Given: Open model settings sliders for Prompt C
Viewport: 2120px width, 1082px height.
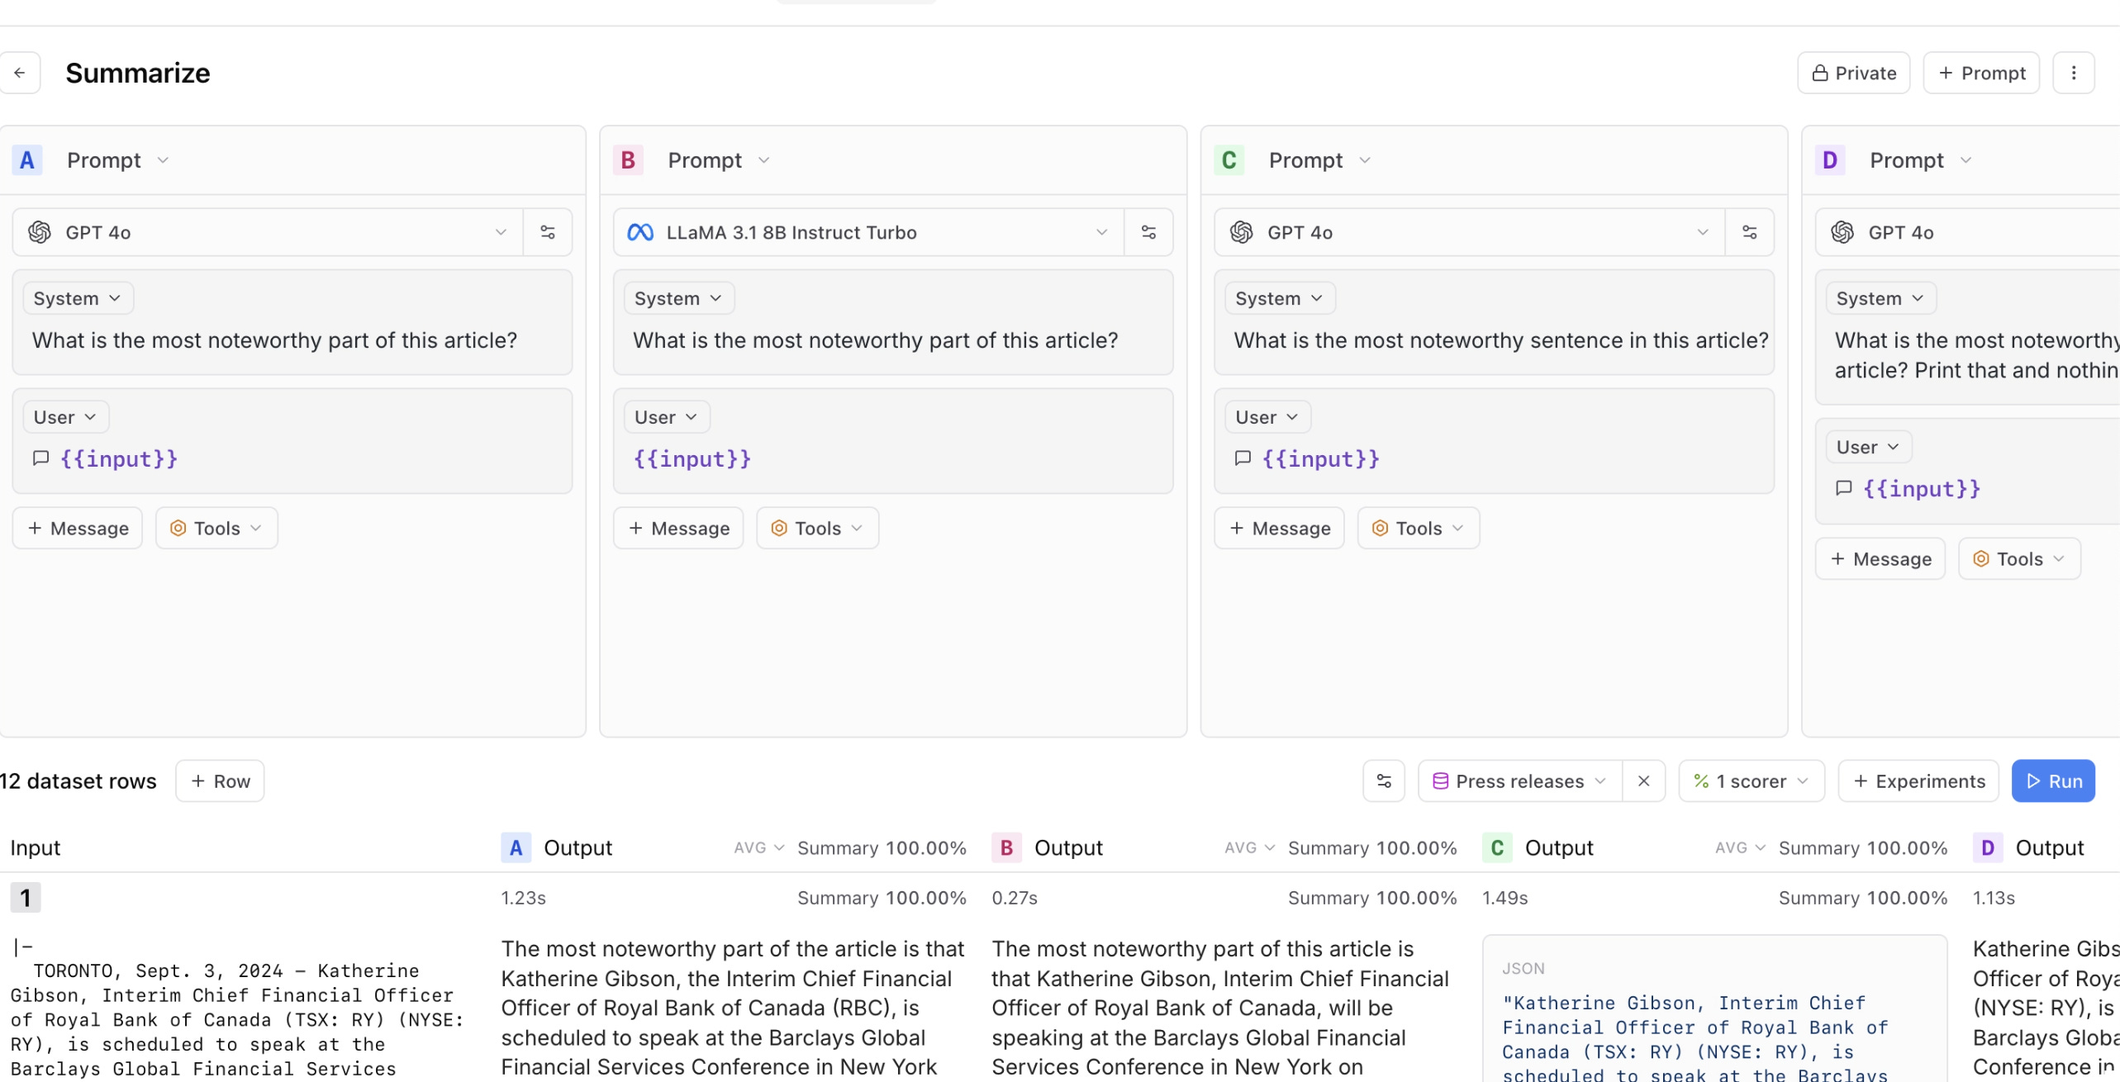Looking at the screenshot, I should pos(1749,232).
